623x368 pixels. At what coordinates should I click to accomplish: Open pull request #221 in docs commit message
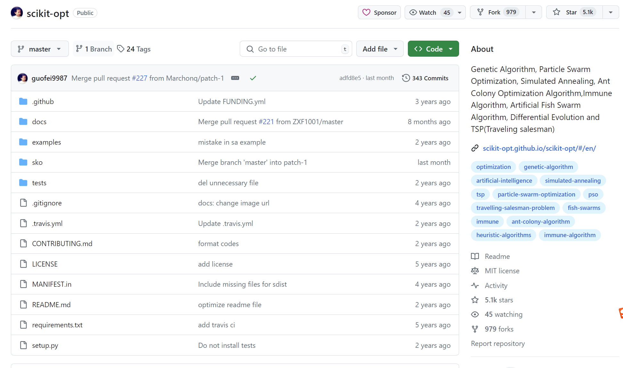pos(266,122)
